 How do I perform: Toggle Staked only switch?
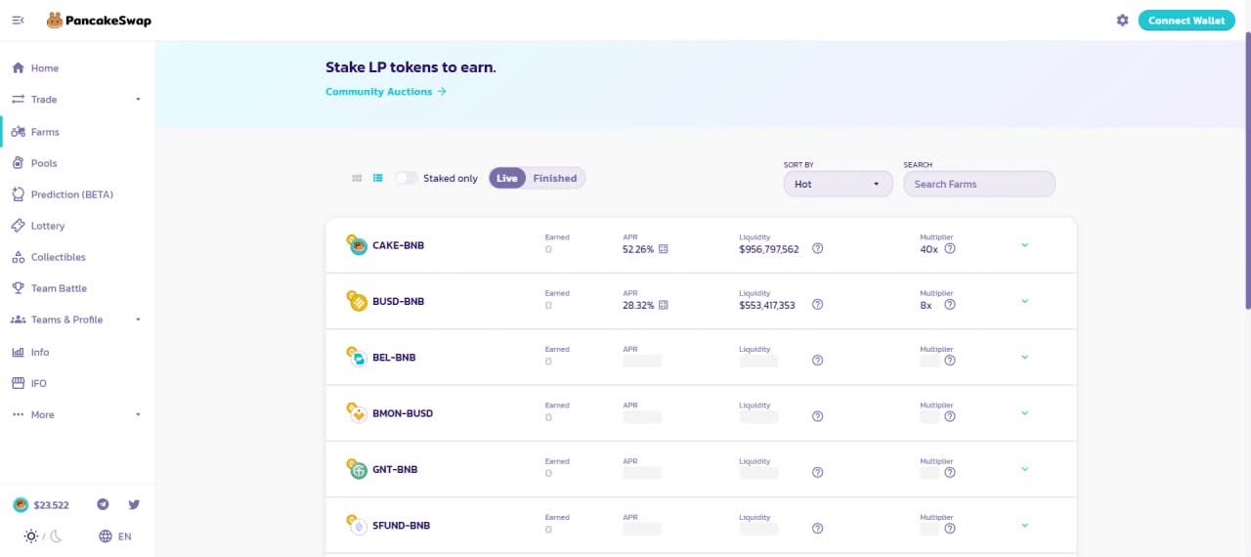(x=407, y=178)
